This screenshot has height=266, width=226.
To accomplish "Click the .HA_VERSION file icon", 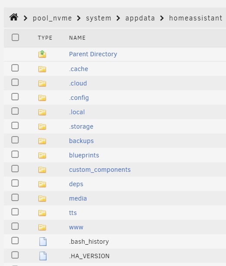I will (43, 256).
